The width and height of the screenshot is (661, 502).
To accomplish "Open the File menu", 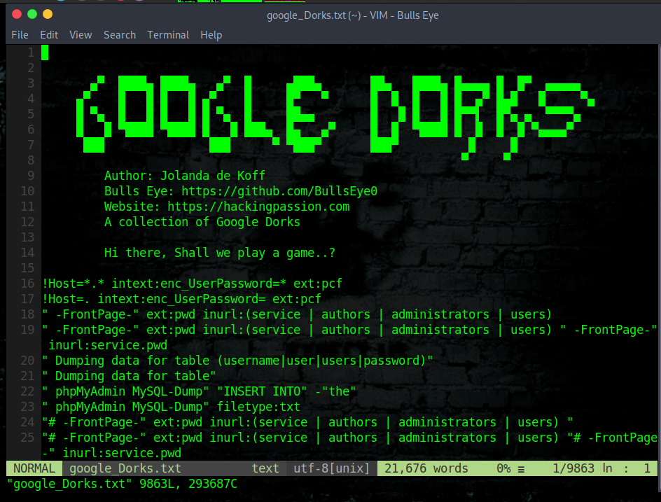I will 20,35.
